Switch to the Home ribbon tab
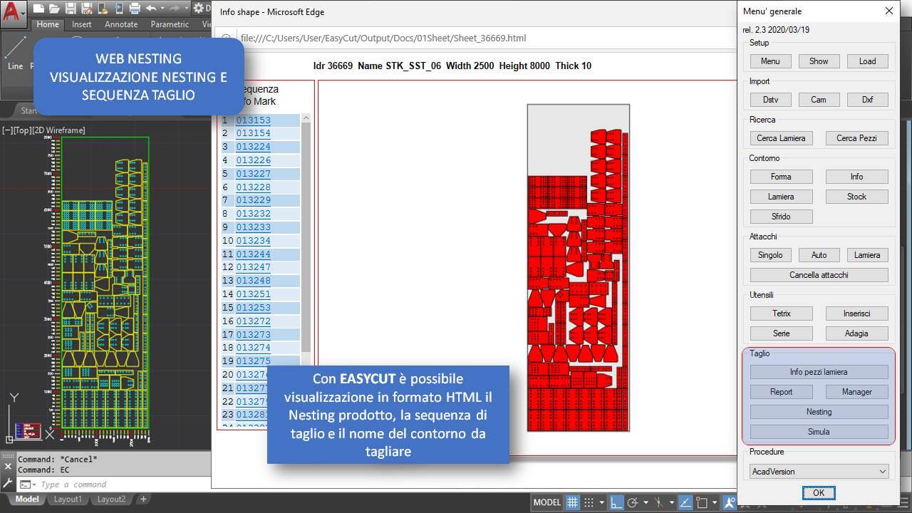This screenshot has height=513, width=912. tap(48, 24)
